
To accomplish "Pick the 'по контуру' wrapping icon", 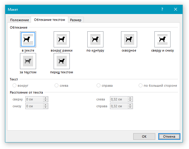I will 95,39.
